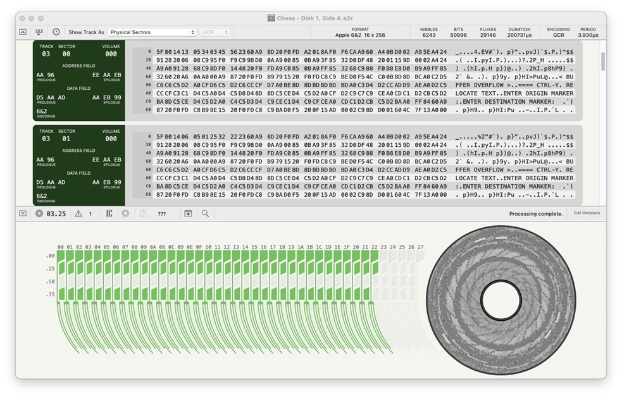Select the sector 00 info panel's sector number
Screen dimensions: 622x398
click(x=66, y=54)
